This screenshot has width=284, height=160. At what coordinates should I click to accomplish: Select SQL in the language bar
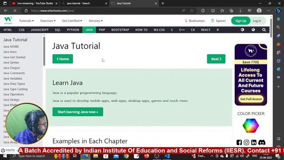58,30
